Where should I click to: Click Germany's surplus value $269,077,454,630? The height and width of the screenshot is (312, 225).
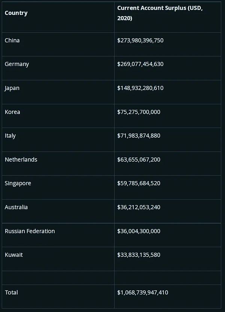click(x=140, y=64)
